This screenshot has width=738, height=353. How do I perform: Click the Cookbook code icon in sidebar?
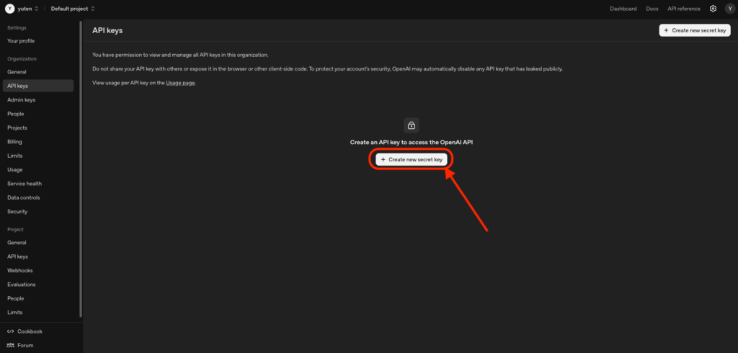[10, 331]
